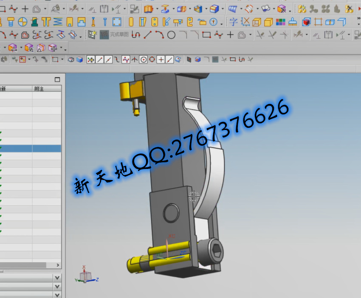Toggle the snap-points enable button with colored dots

(x=90, y=60)
